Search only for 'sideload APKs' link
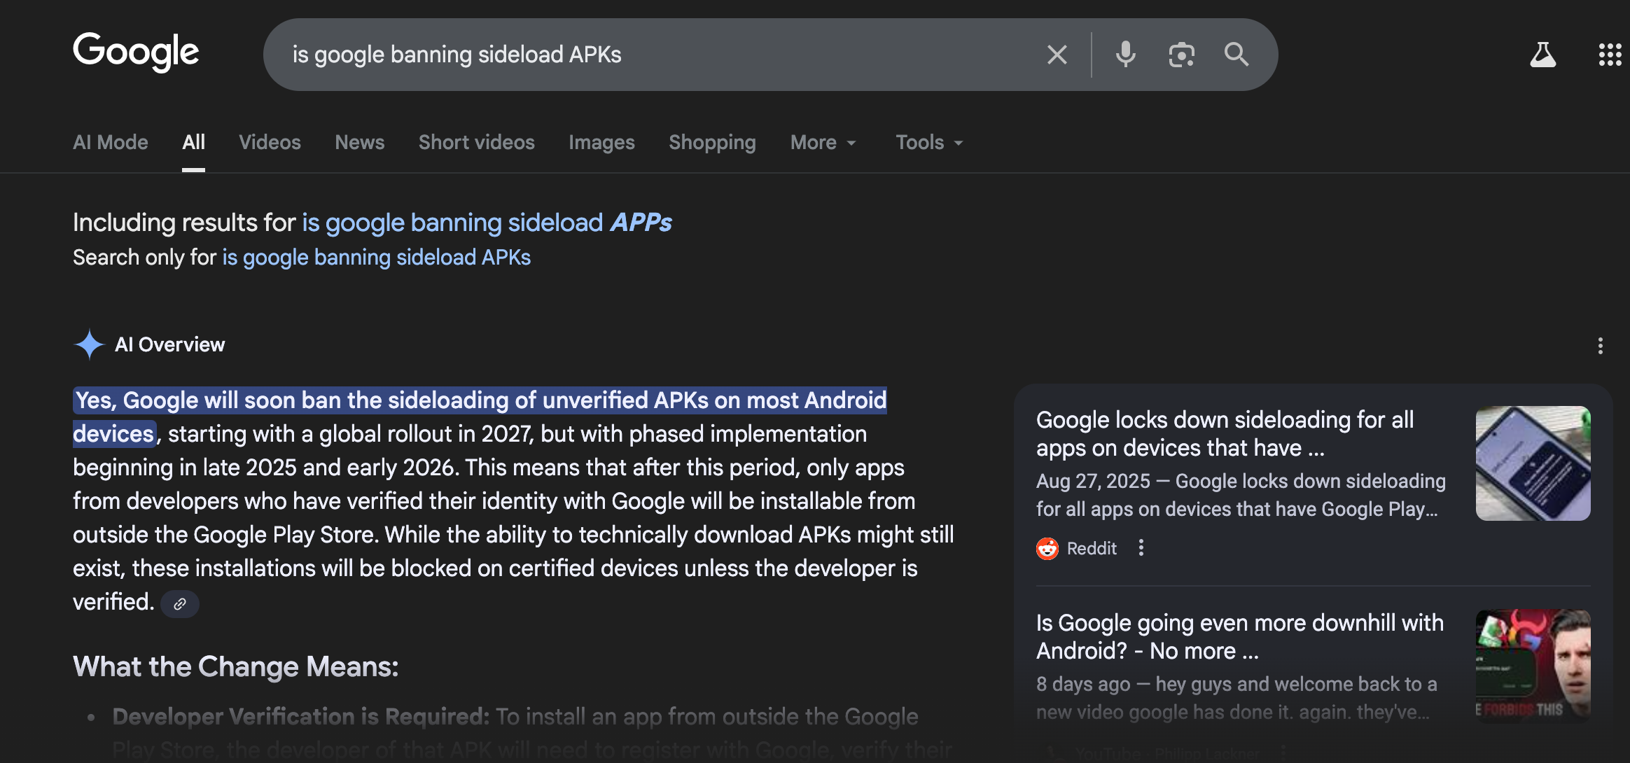The height and width of the screenshot is (763, 1630). click(x=376, y=258)
